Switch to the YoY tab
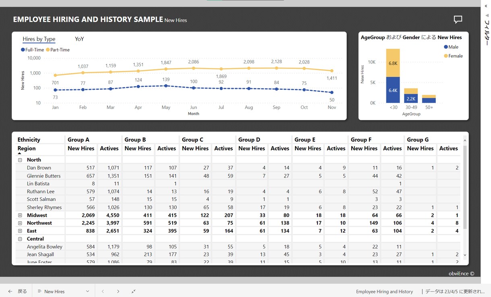Screen dimensions: 491x297 79,39
